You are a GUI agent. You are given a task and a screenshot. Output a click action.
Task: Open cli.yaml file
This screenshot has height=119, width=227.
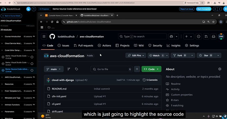click(56, 104)
